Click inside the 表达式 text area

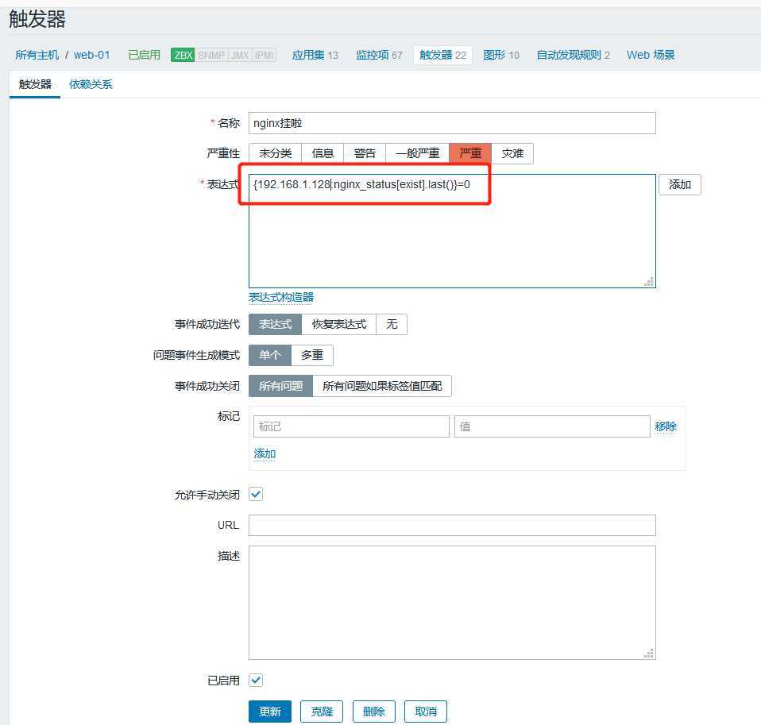(452, 231)
